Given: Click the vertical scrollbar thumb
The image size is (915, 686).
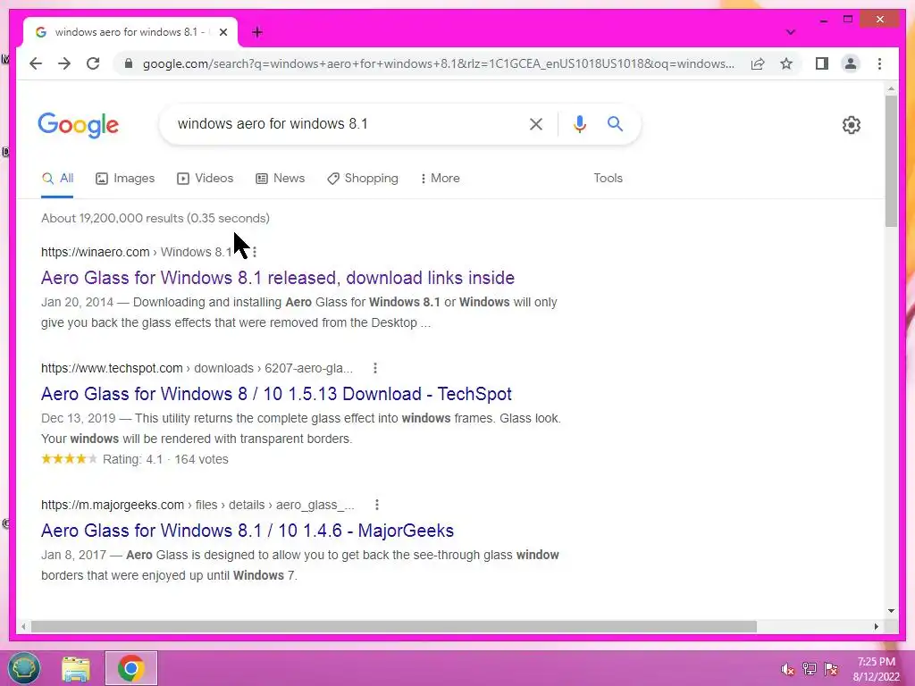Looking at the screenshot, I should 891,161.
